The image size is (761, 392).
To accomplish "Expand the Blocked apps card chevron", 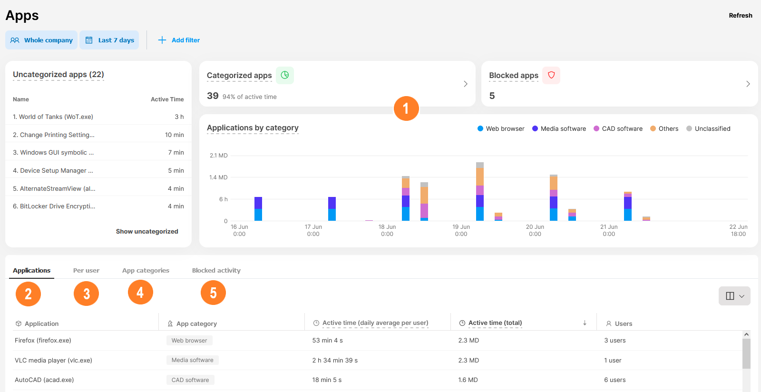I will [748, 84].
